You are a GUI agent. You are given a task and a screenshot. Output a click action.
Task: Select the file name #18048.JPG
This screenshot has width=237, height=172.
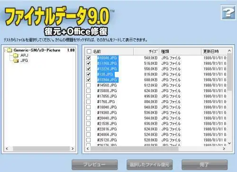[107, 107]
